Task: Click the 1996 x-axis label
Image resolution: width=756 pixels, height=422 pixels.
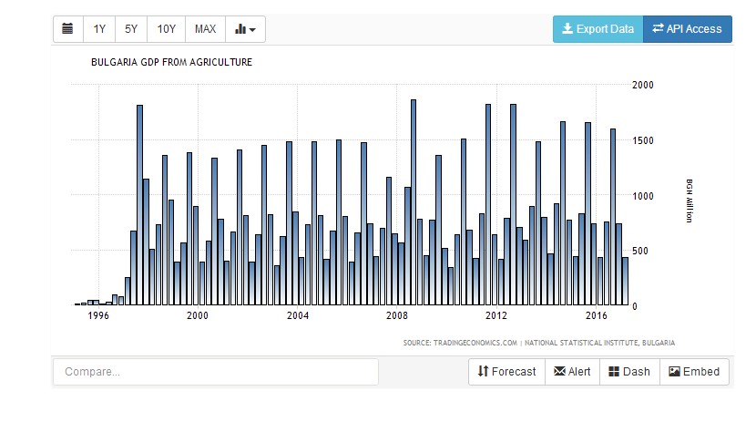Action: 98,316
